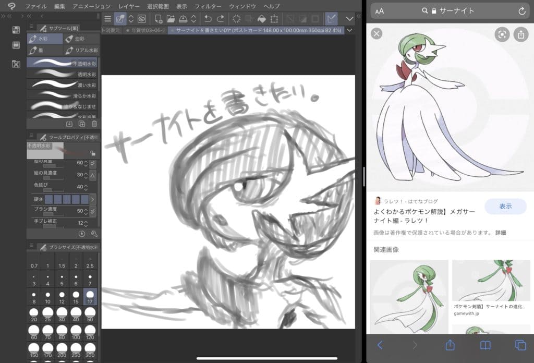Open the アニメーション menu
The height and width of the screenshot is (363, 534).
91,6
